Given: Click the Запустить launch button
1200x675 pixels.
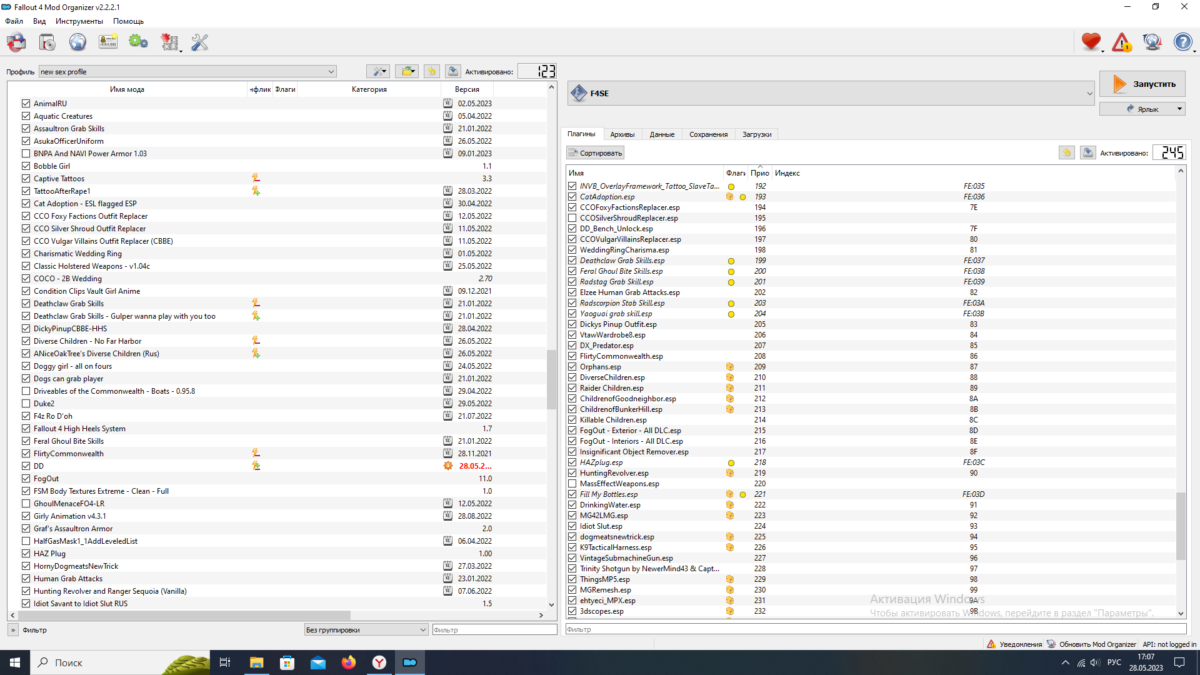Looking at the screenshot, I should click(1142, 84).
